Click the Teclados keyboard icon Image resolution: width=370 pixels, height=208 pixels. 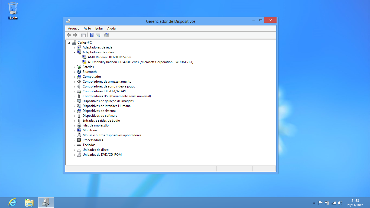coord(79,145)
